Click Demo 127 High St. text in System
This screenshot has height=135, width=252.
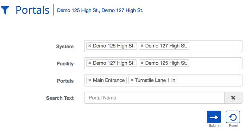point(166,46)
